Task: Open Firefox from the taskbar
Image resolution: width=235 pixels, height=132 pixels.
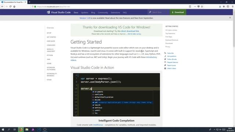Action: (x=21, y=129)
